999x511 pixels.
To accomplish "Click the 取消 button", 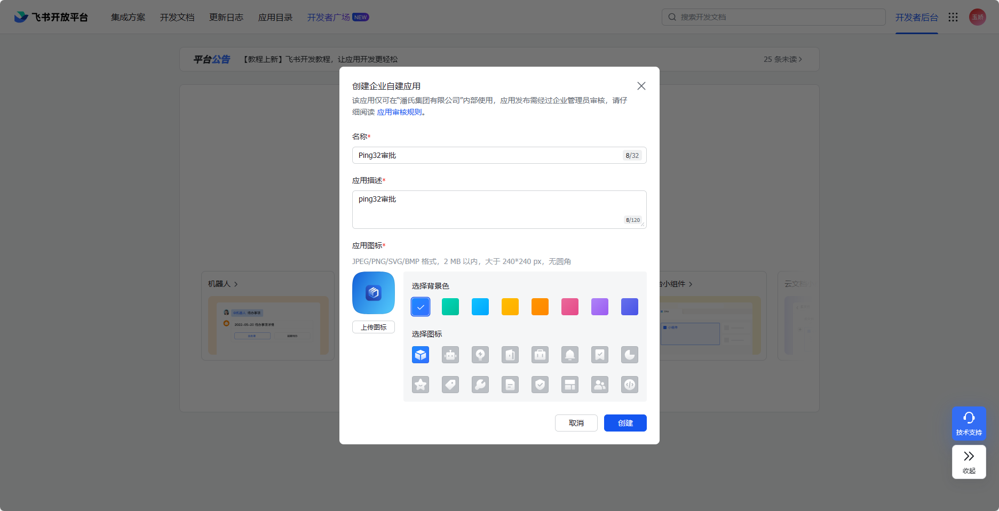I will tap(576, 423).
